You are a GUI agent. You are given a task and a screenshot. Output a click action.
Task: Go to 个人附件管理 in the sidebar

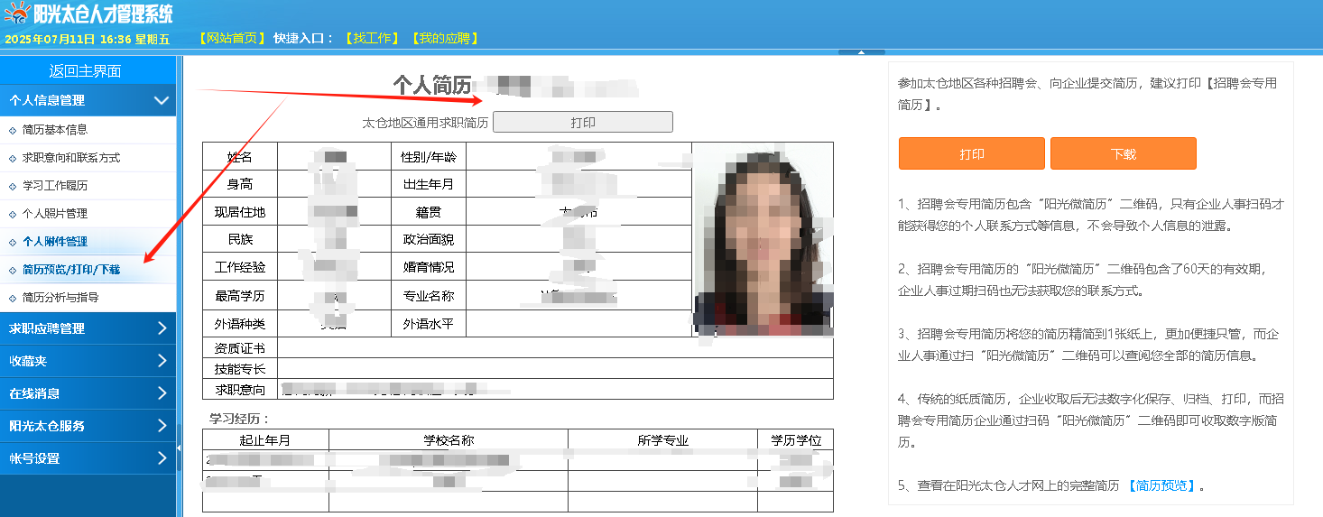click(55, 242)
